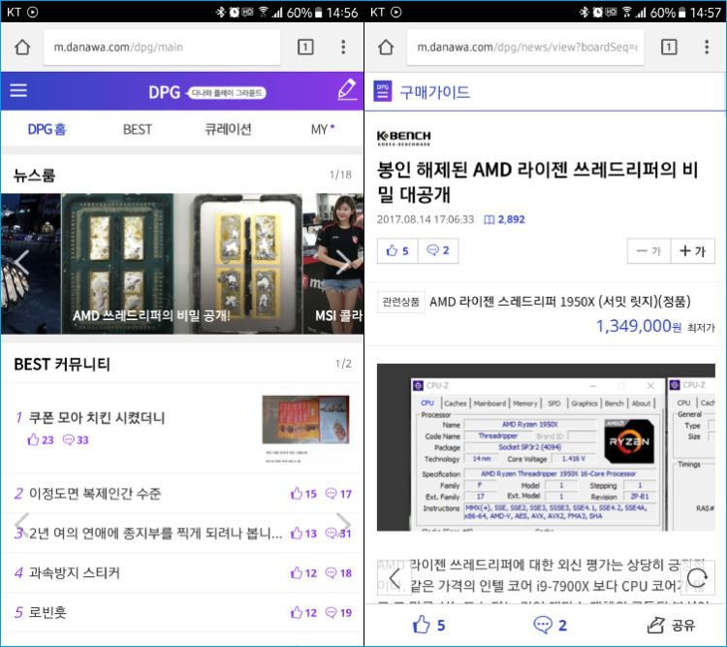Tap the 1,349,000원 lowest price
The image size is (727, 647).
tap(639, 326)
